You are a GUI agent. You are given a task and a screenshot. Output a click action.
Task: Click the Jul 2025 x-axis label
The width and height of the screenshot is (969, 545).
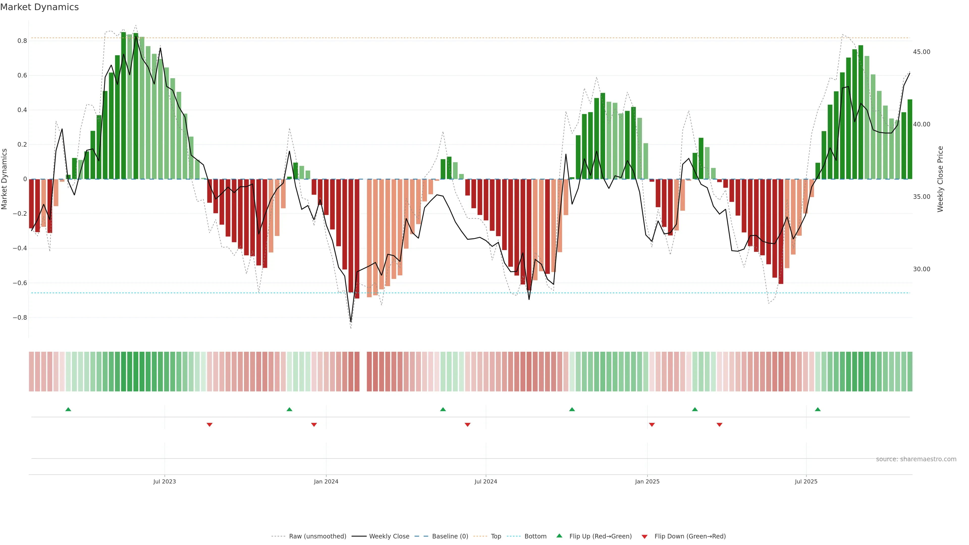[x=806, y=481]
